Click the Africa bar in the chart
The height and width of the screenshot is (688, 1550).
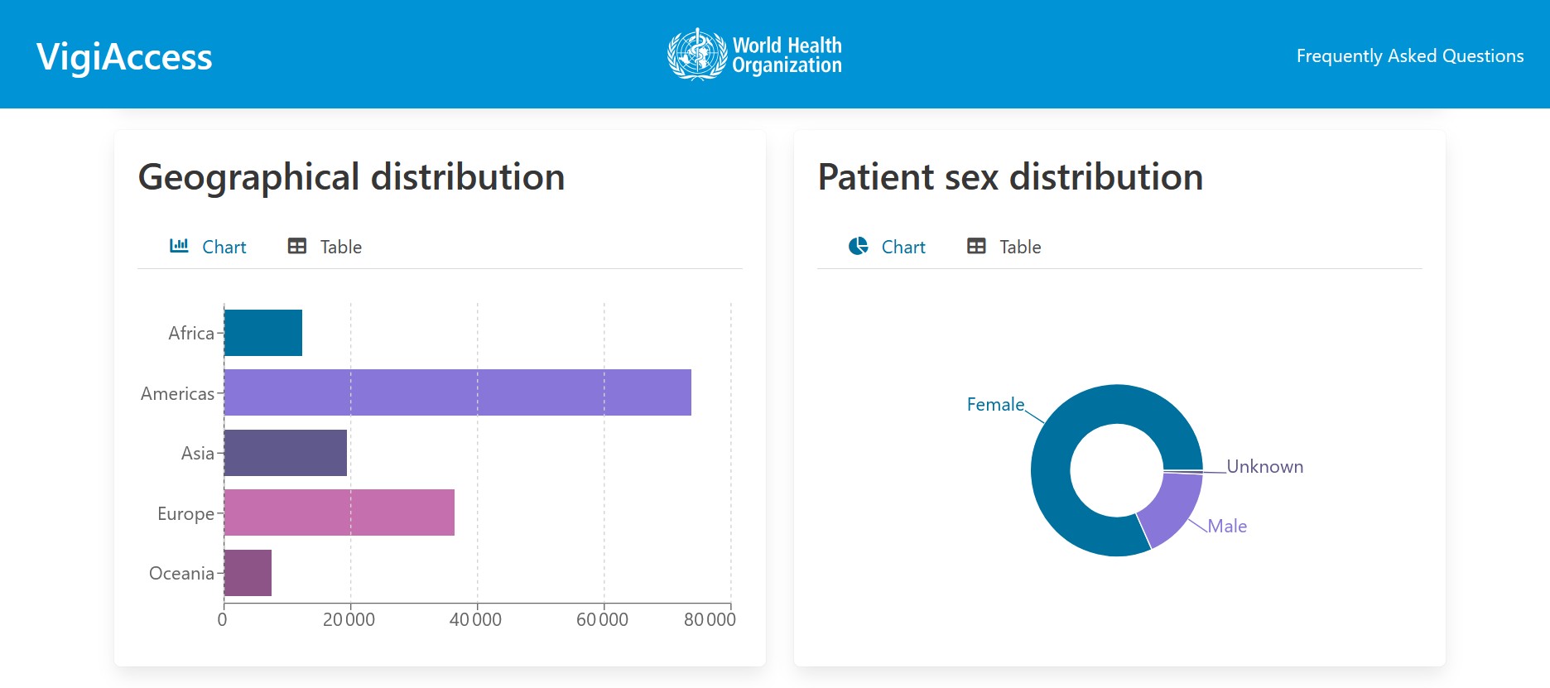[263, 333]
